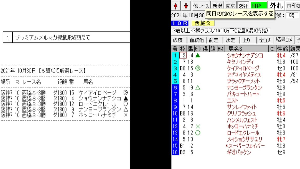Click the R印3 toolbar item

[293, 6]
